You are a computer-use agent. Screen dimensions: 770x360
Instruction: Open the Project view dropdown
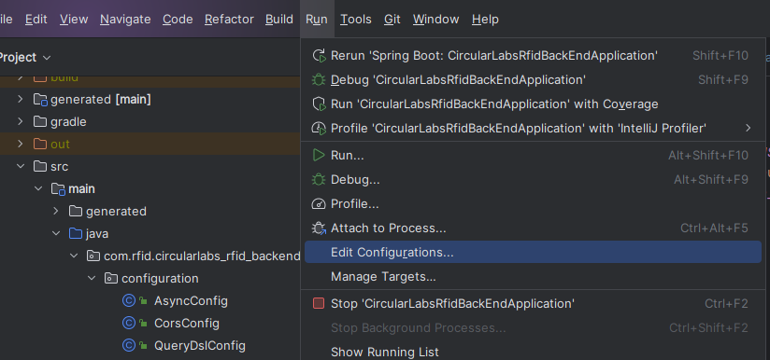[47, 58]
